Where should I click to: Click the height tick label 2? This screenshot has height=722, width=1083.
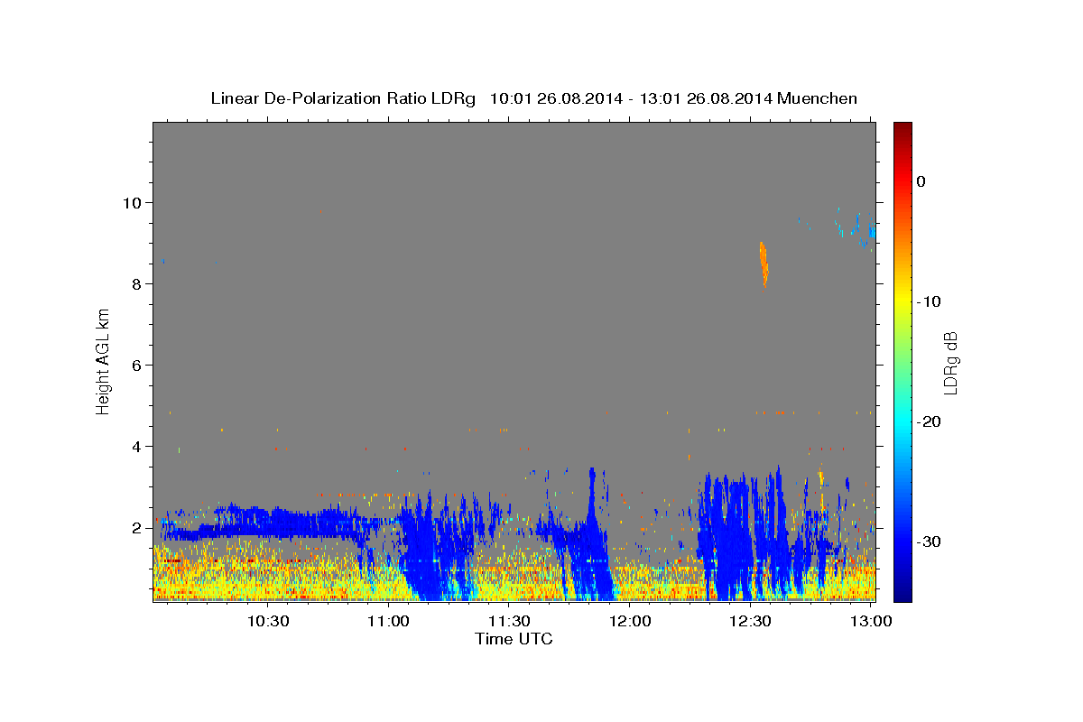click(137, 528)
